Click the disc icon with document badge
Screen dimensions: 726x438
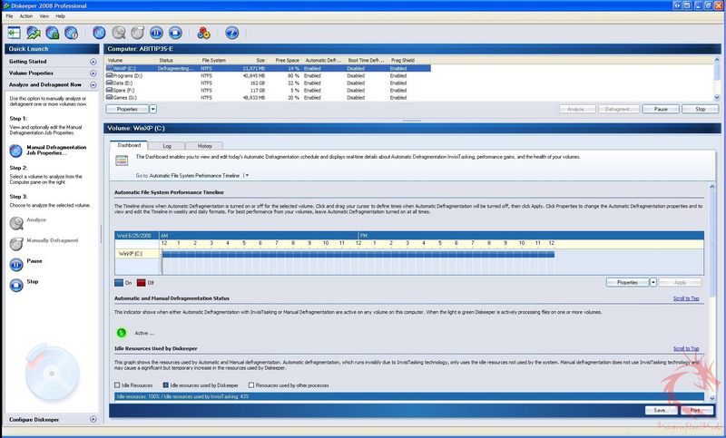tap(72, 33)
